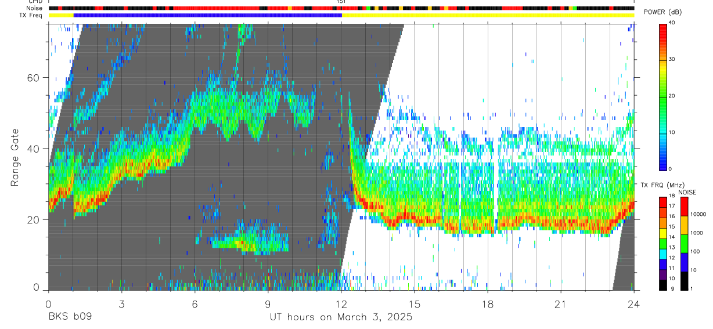Click the x-axis tick label '21'
The image size is (713, 329).
click(x=561, y=305)
